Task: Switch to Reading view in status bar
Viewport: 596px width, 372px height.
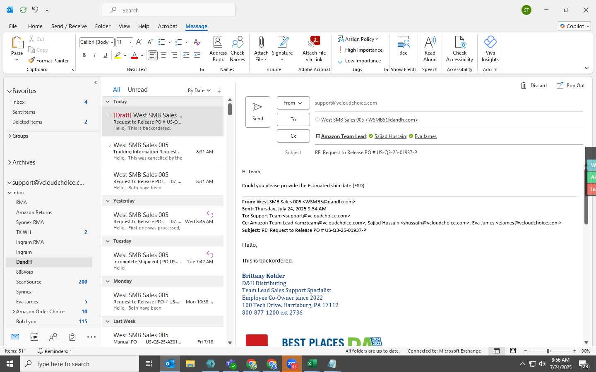Action: point(513,351)
